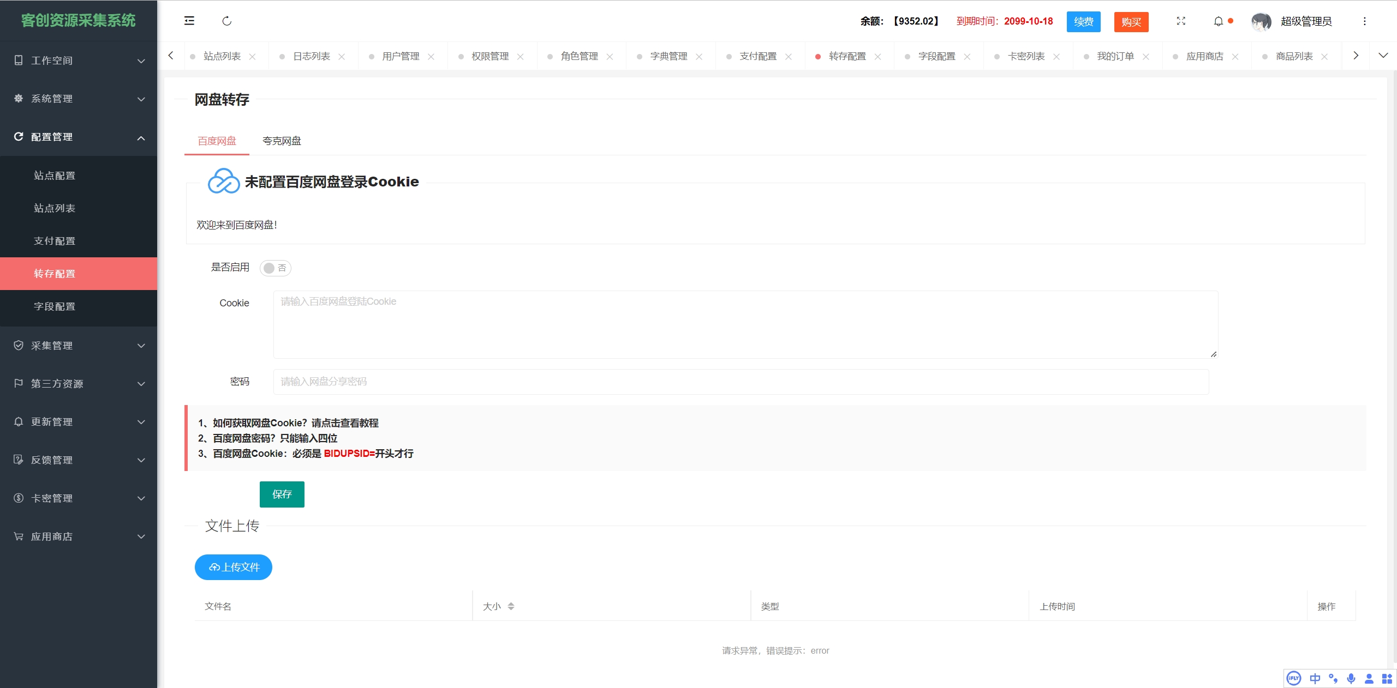Screen dimensions: 1397x688
Task: Switch to the 夸克网盘 tab
Action: pyautogui.click(x=282, y=141)
